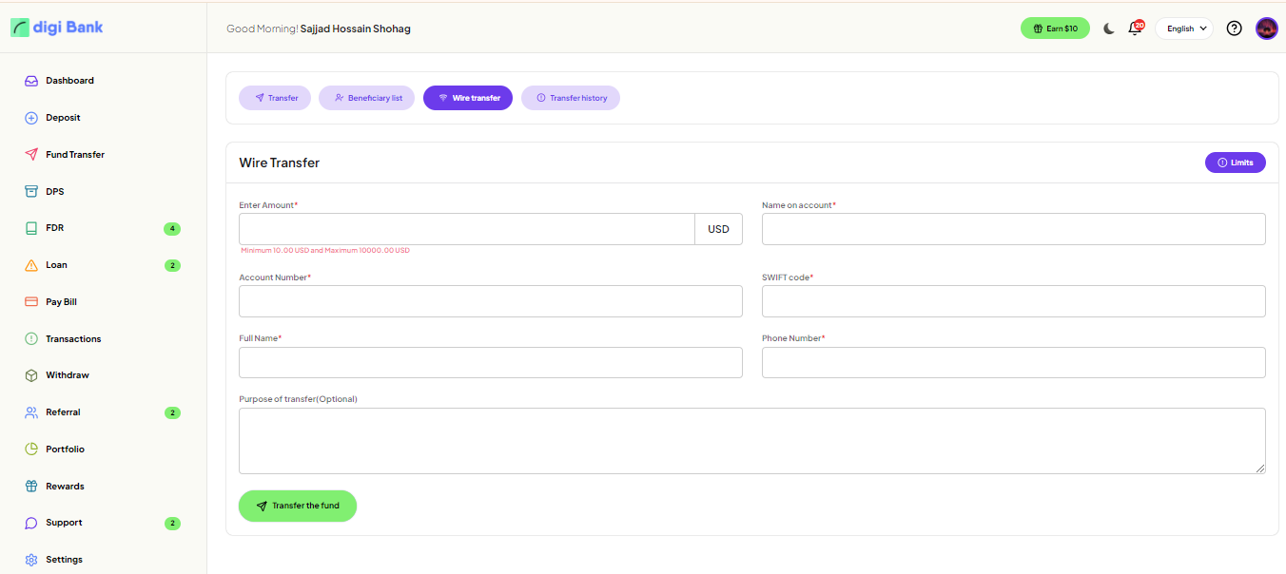Click the Limits button

coord(1235,163)
